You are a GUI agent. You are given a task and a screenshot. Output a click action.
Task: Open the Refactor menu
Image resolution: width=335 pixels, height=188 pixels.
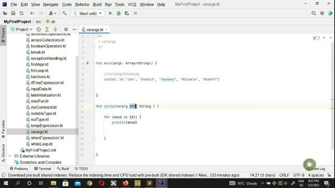pos(82,5)
